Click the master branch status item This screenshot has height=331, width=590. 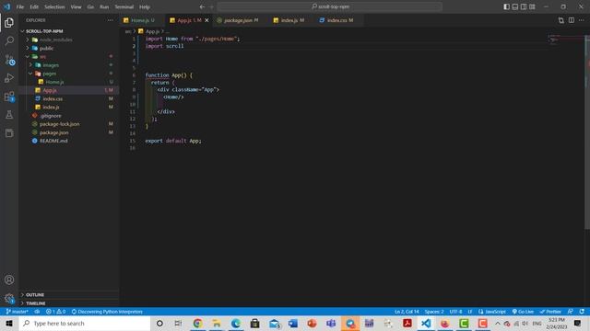click(x=17, y=312)
